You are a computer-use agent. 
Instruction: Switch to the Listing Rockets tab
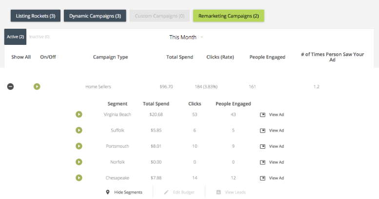point(35,16)
